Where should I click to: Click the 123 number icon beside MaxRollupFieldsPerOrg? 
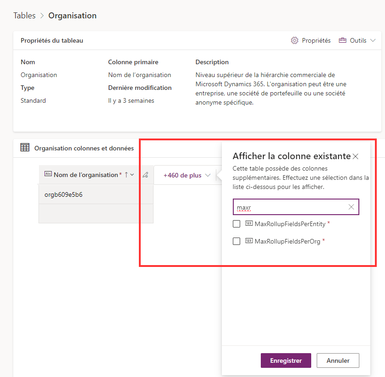(250, 241)
